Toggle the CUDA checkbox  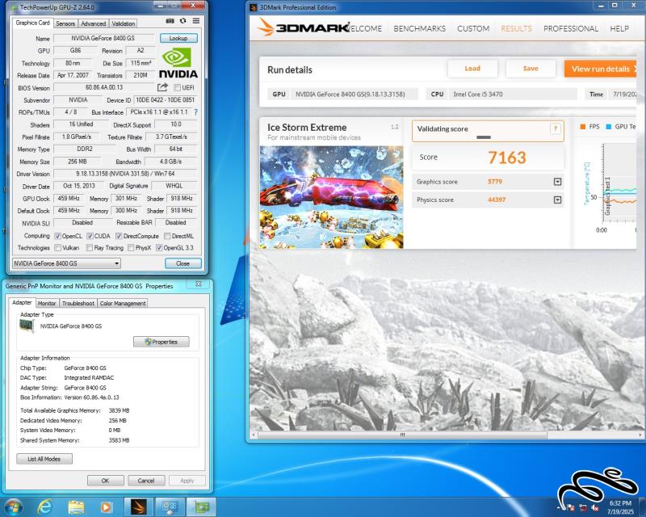pos(90,236)
